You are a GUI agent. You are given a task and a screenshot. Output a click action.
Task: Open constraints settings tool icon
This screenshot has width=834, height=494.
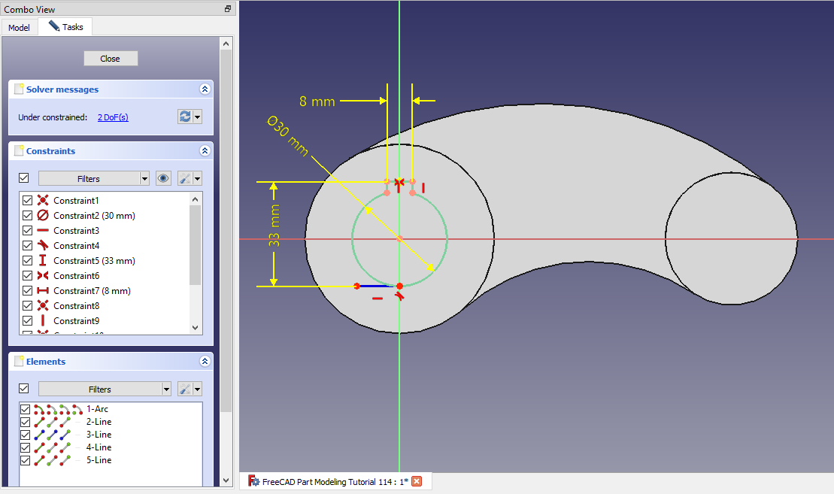(x=184, y=178)
